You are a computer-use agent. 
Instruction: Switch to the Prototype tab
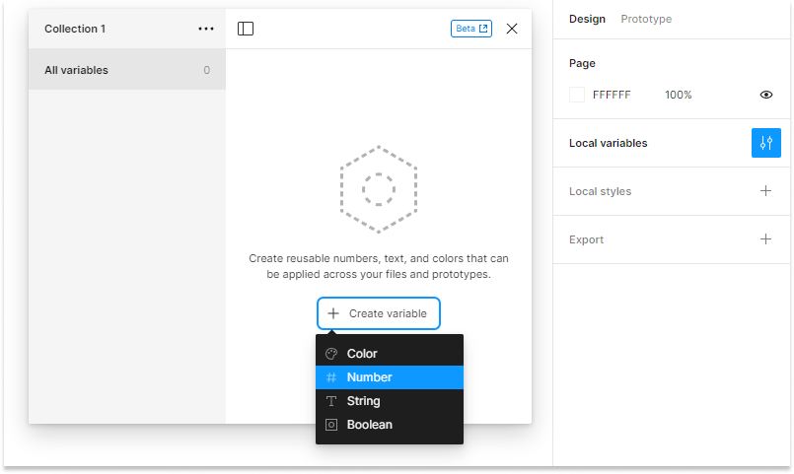[x=646, y=19]
